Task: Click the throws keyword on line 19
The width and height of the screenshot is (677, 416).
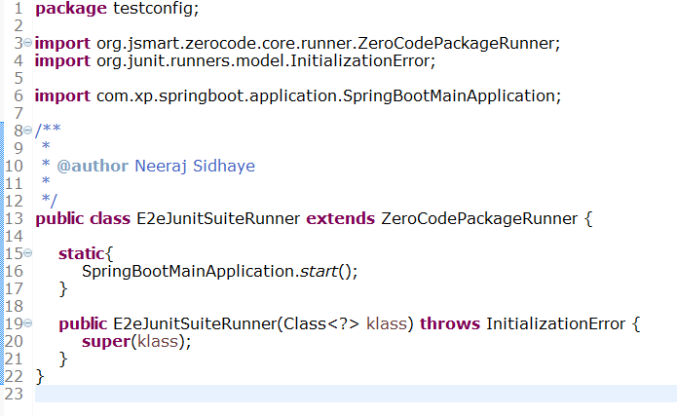Action: (x=449, y=323)
